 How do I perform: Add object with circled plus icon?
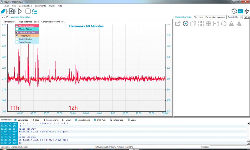coord(185,24)
